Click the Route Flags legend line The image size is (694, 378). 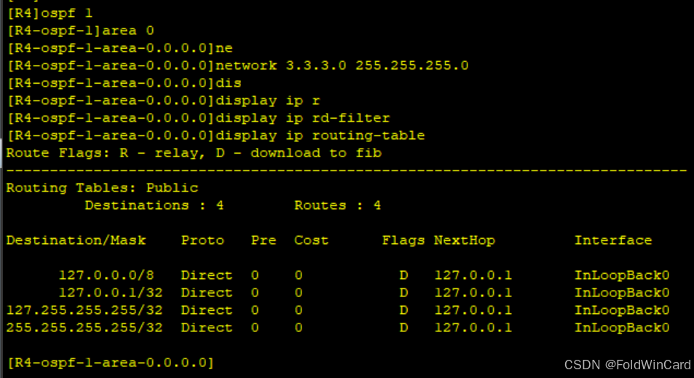coord(194,153)
